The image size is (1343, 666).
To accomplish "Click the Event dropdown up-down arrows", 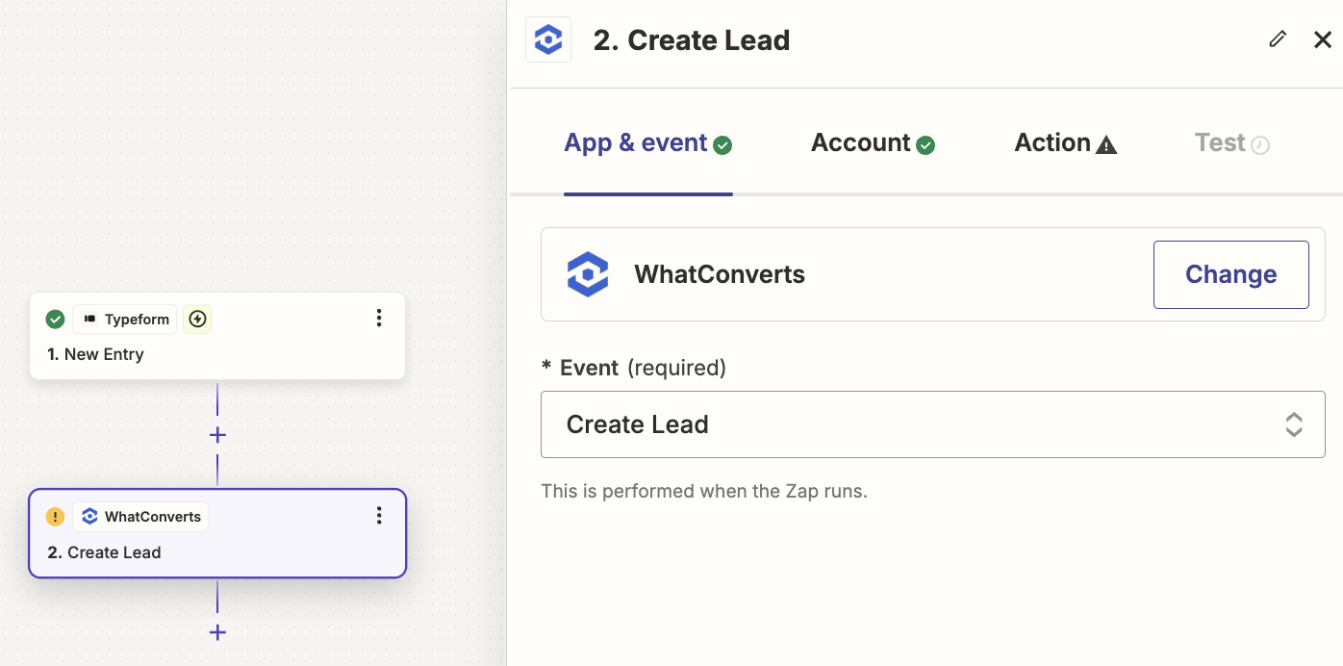I will click(x=1294, y=424).
